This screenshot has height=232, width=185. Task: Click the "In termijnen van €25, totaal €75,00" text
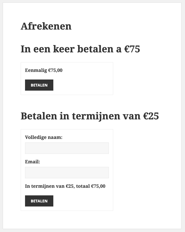[65, 186]
